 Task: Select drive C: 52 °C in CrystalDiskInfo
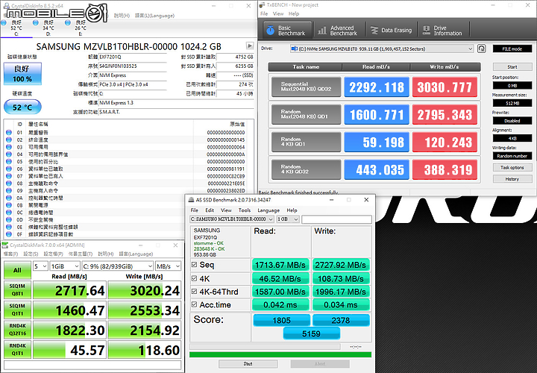click(x=16, y=28)
